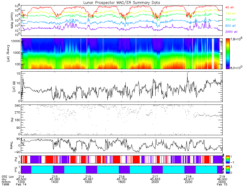Click the '10000' energy axis tick
Viewport: 247px width, 192px height.
click(x=15, y=41)
